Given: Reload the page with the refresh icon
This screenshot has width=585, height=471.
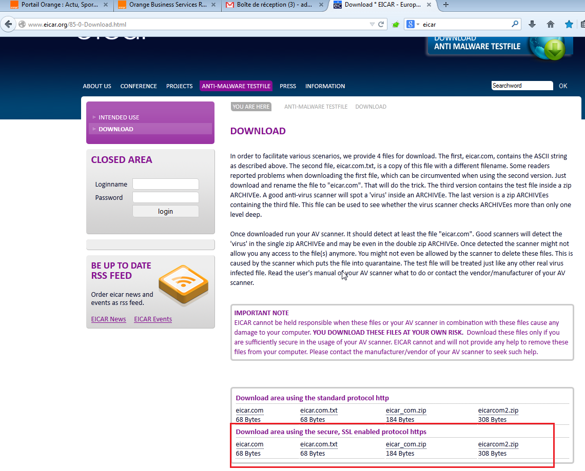Looking at the screenshot, I should (381, 24).
